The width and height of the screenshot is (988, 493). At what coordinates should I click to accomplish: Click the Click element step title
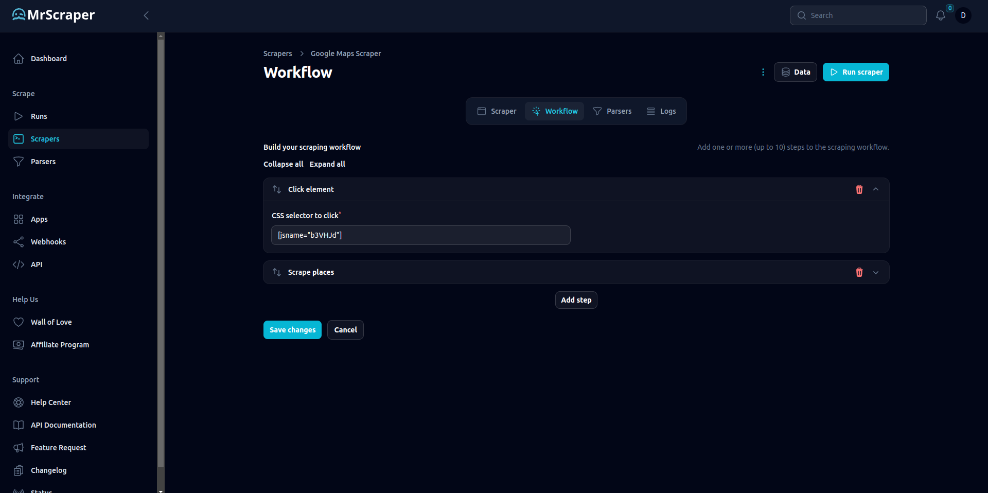pyautogui.click(x=311, y=189)
